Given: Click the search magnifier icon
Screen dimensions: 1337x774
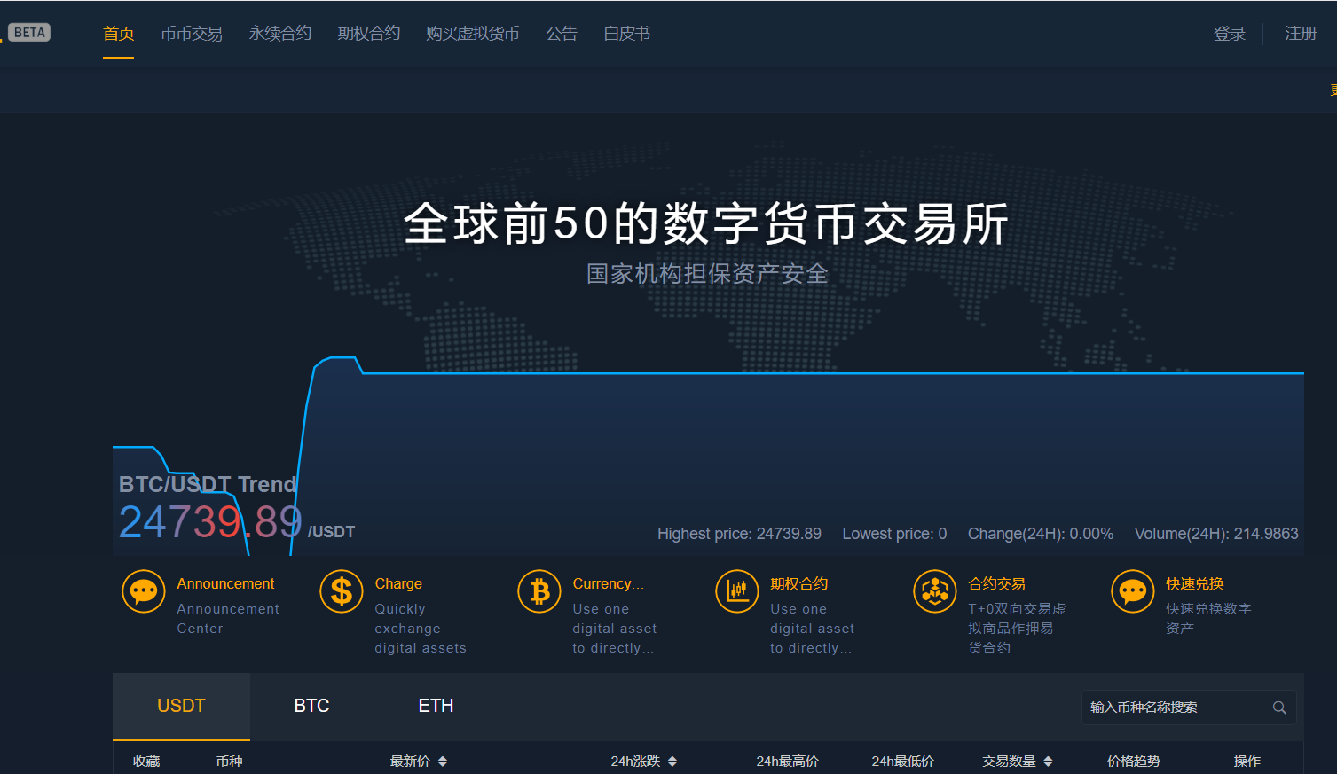Looking at the screenshot, I should coord(1279,708).
